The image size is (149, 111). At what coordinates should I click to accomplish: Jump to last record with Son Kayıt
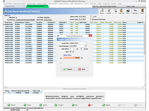59,105
